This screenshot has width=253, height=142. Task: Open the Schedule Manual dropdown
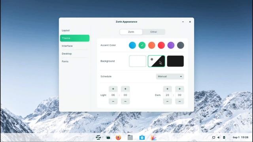[170, 77]
